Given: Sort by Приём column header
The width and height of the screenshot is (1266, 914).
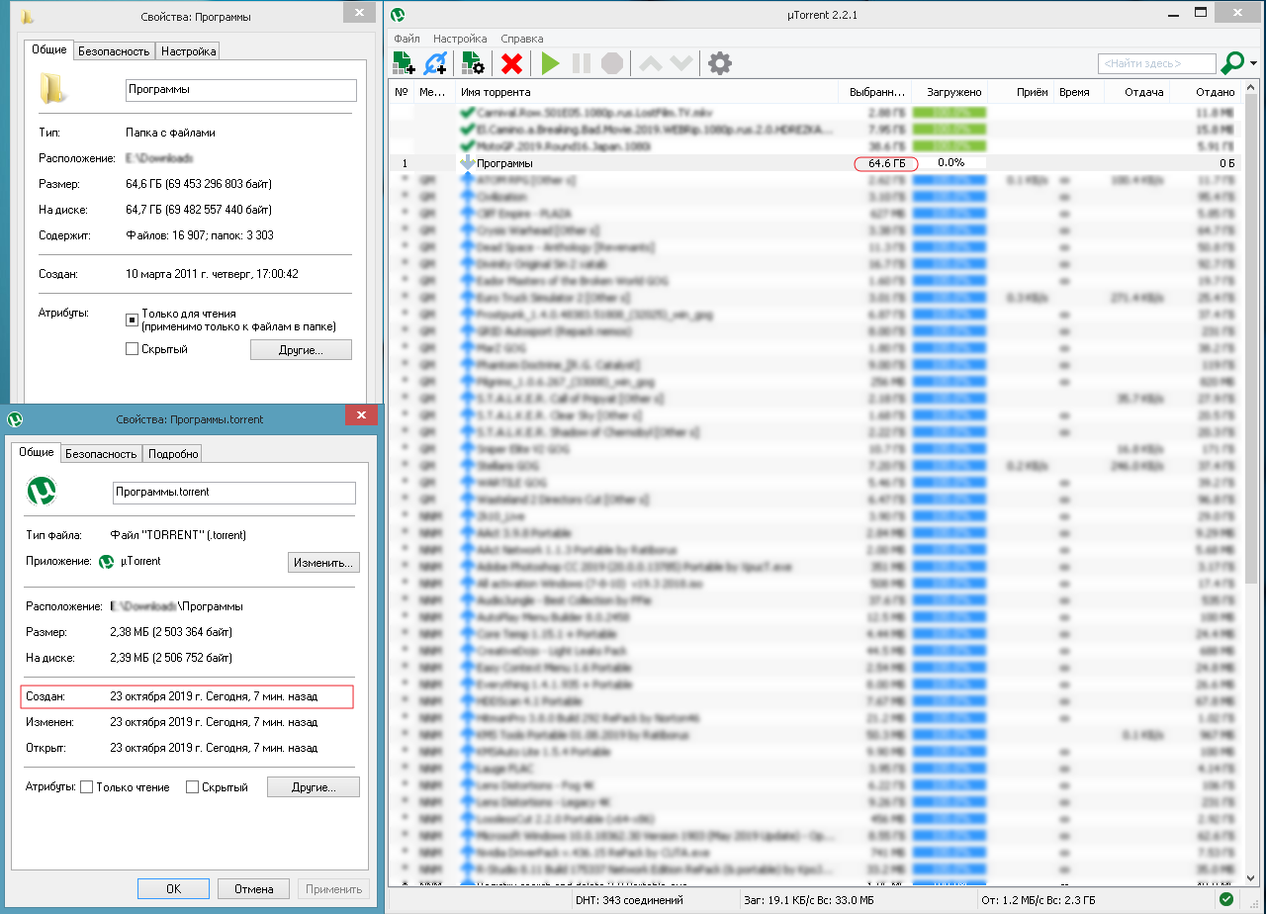Looking at the screenshot, I should [1021, 92].
